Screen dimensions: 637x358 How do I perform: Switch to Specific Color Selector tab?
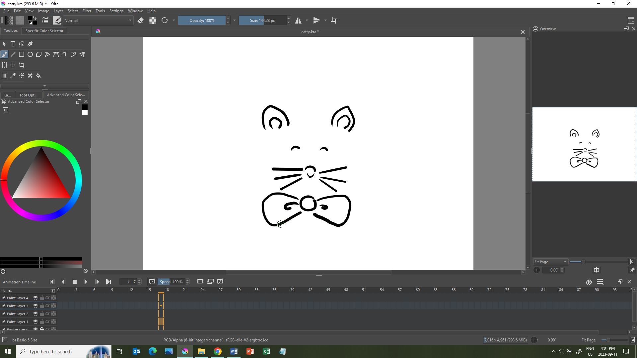click(x=44, y=30)
